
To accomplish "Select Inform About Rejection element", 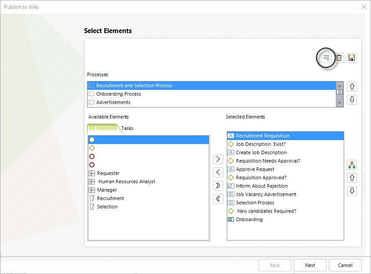I will [x=285, y=186].
